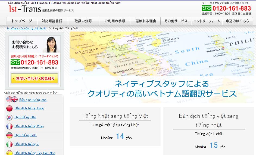Click the China flag icon
The height and width of the screenshot is (155, 256).
[10, 108]
